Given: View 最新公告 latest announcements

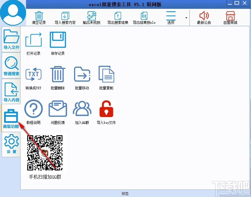Looking at the screenshot, I should 204,18.
